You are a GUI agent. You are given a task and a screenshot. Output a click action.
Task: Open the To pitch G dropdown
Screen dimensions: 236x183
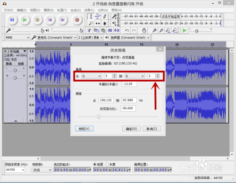coord(135,76)
